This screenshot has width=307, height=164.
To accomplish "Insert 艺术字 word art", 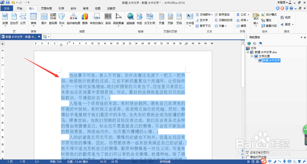I will 202,20.
